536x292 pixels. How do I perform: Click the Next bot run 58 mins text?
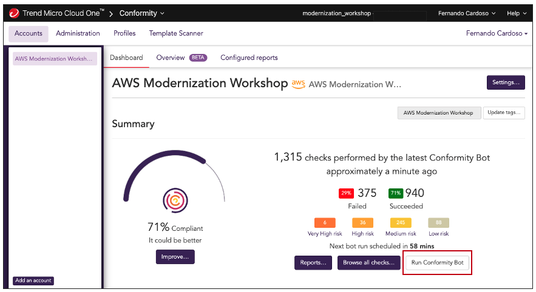click(x=381, y=246)
